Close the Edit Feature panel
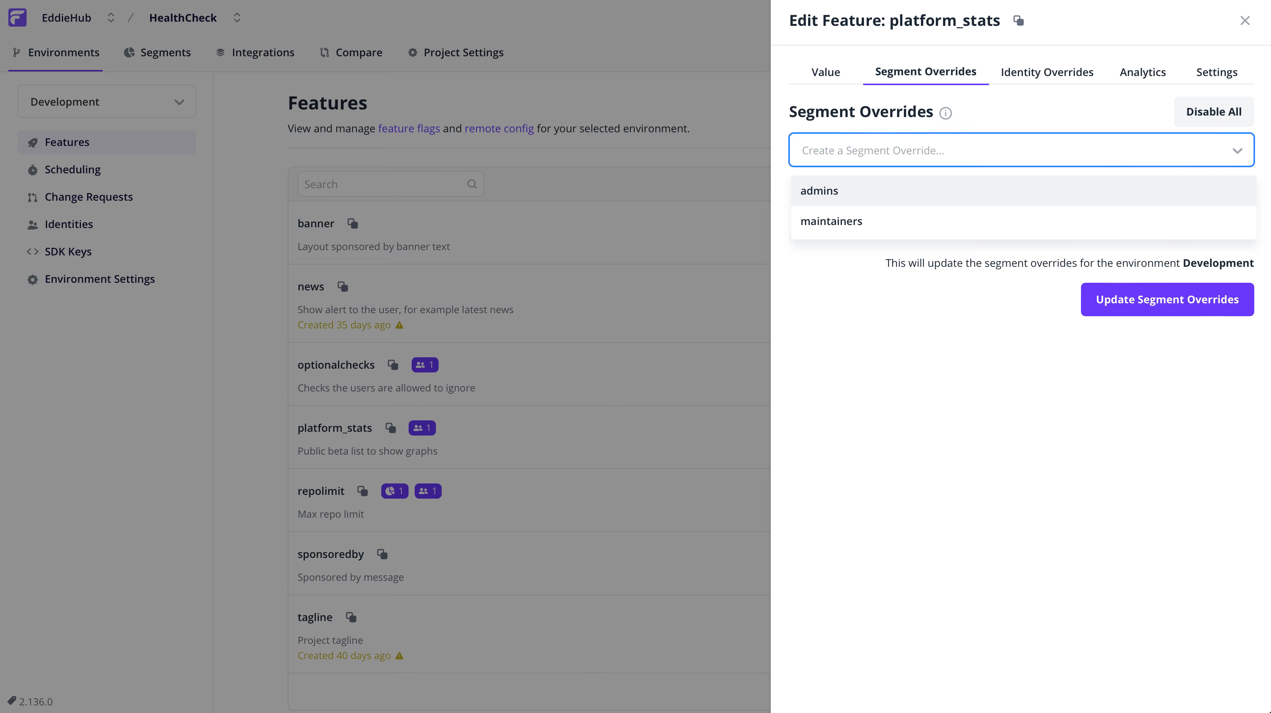This screenshot has width=1271, height=713. (1245, 20)
